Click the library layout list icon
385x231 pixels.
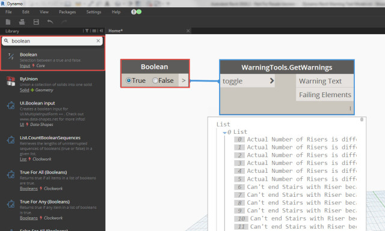(94, 31)
